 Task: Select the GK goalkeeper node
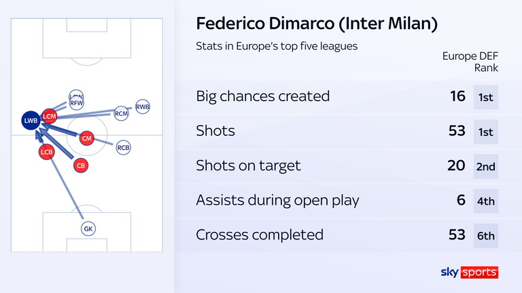point(88,229)
